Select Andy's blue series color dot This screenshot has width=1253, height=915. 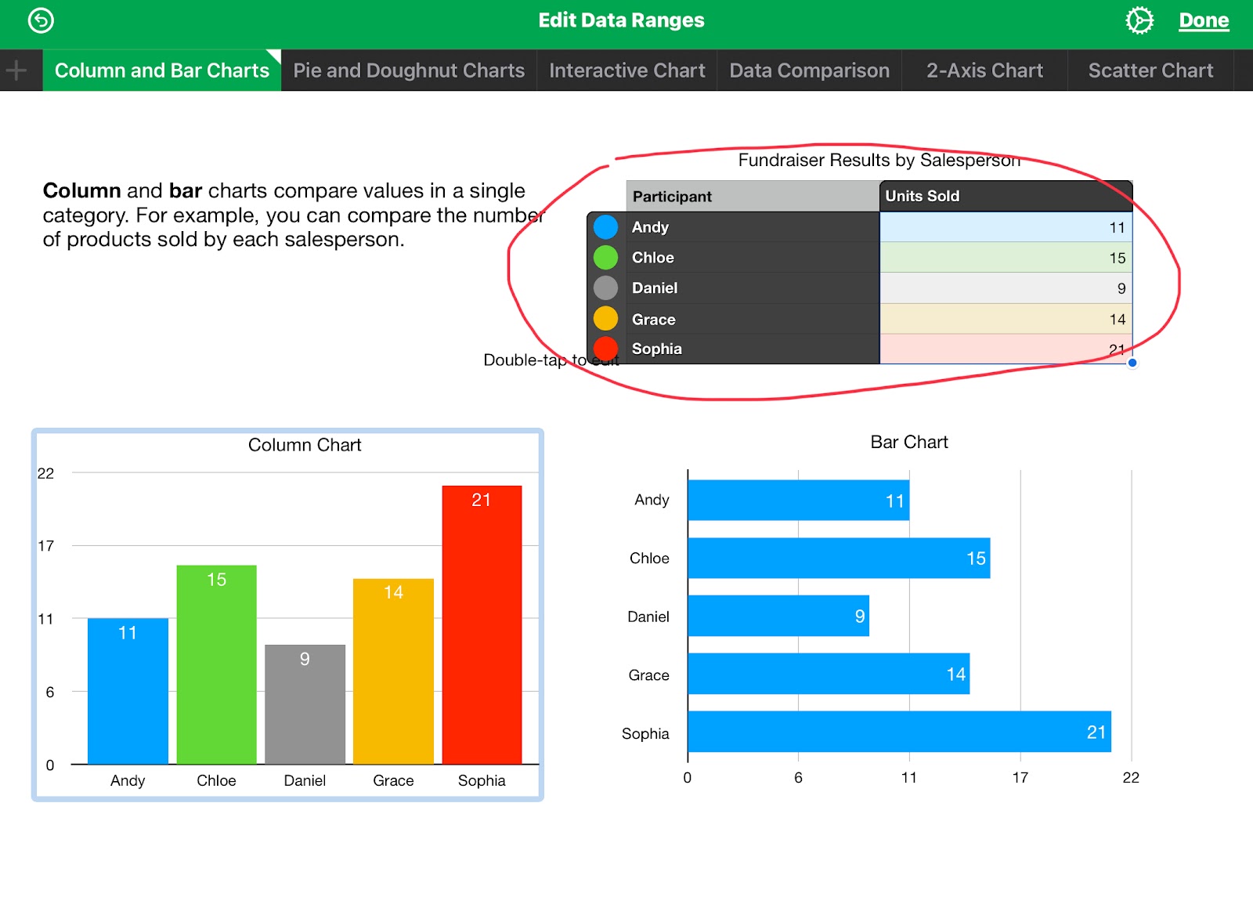605,227
